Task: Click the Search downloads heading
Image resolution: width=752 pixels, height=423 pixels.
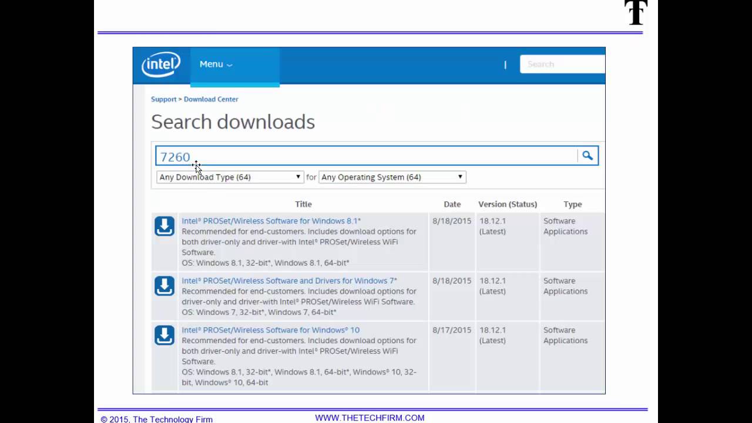Action: pos(233,122)
